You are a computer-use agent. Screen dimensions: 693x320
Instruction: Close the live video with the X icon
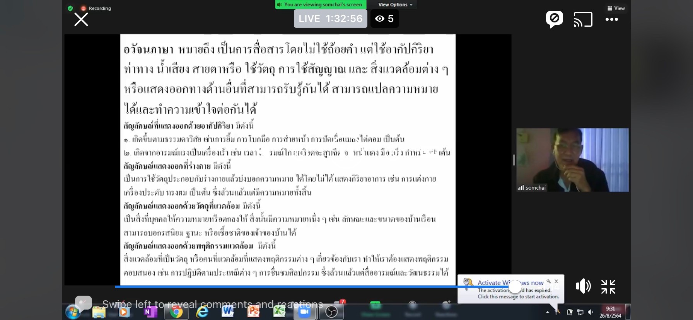tap(81, 19)
